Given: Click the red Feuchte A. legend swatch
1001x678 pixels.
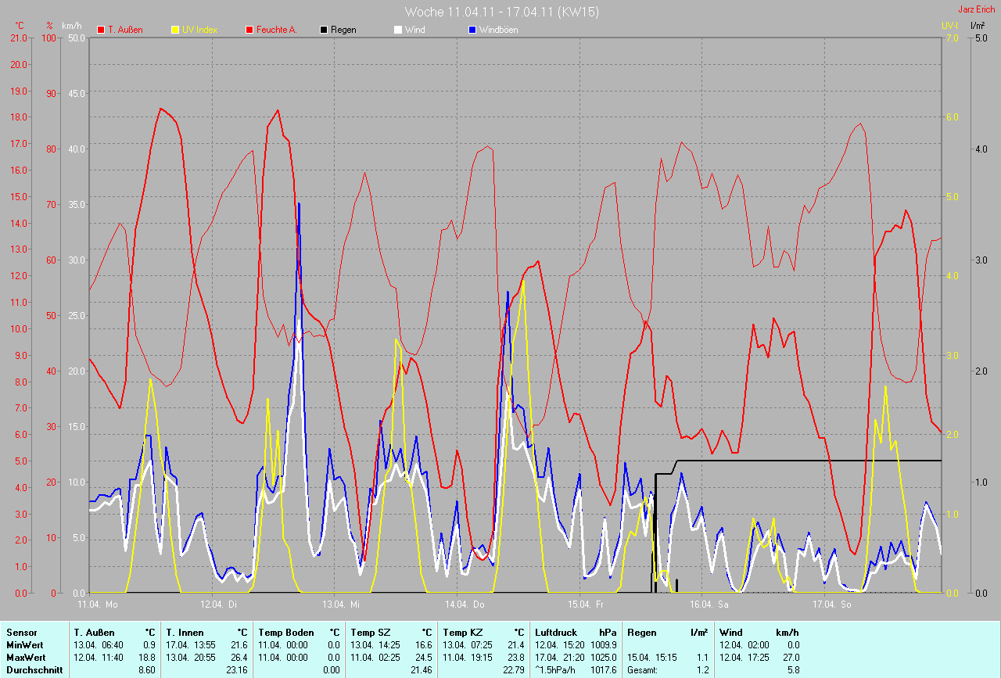Looking at the screenshot, I should point(249,30).
